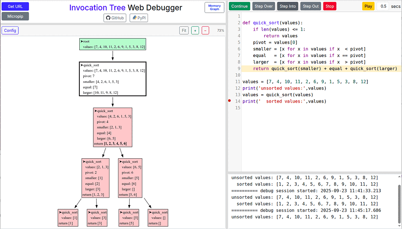Viewport: 402px width, 229px height.
Task: Toggle the breakpoint dot on line 14
Action: pos(229,101)
